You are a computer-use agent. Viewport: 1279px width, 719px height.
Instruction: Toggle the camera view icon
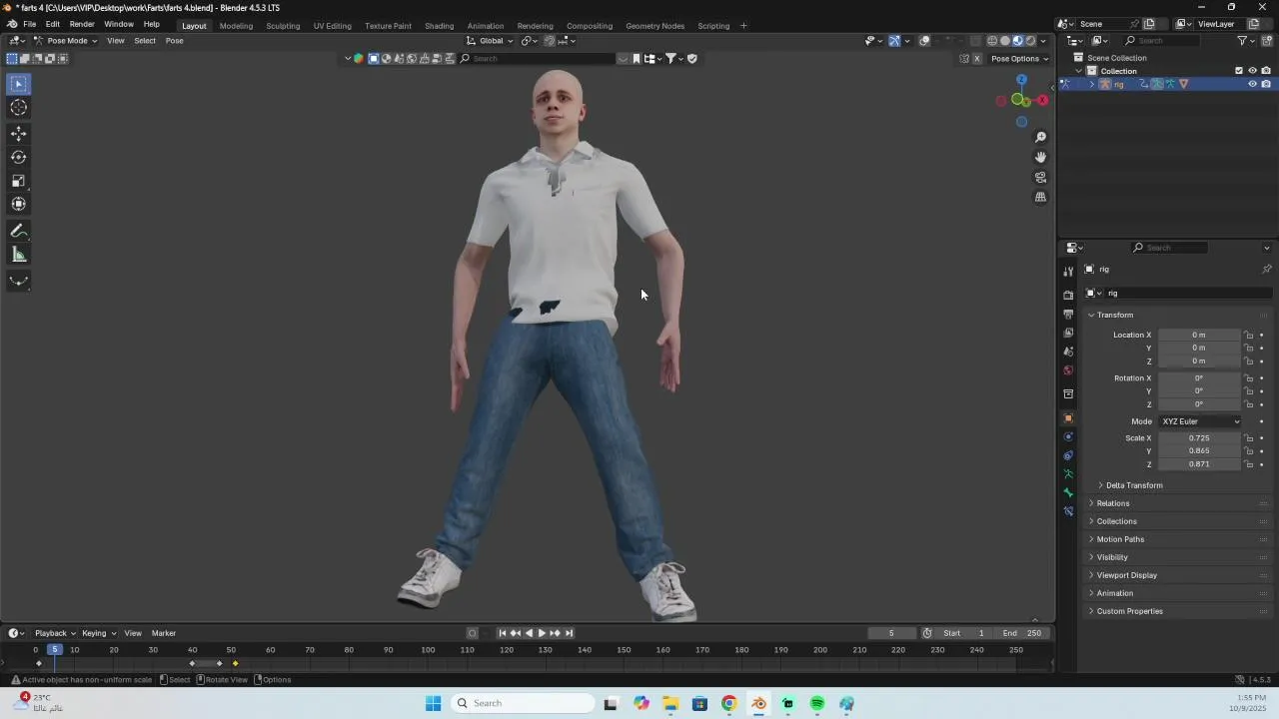[x=1040, y=177]
